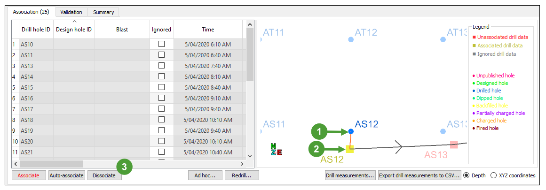Click the AT11 hole label
This screenshot has height=190, width=546.
tap(273, 32)
